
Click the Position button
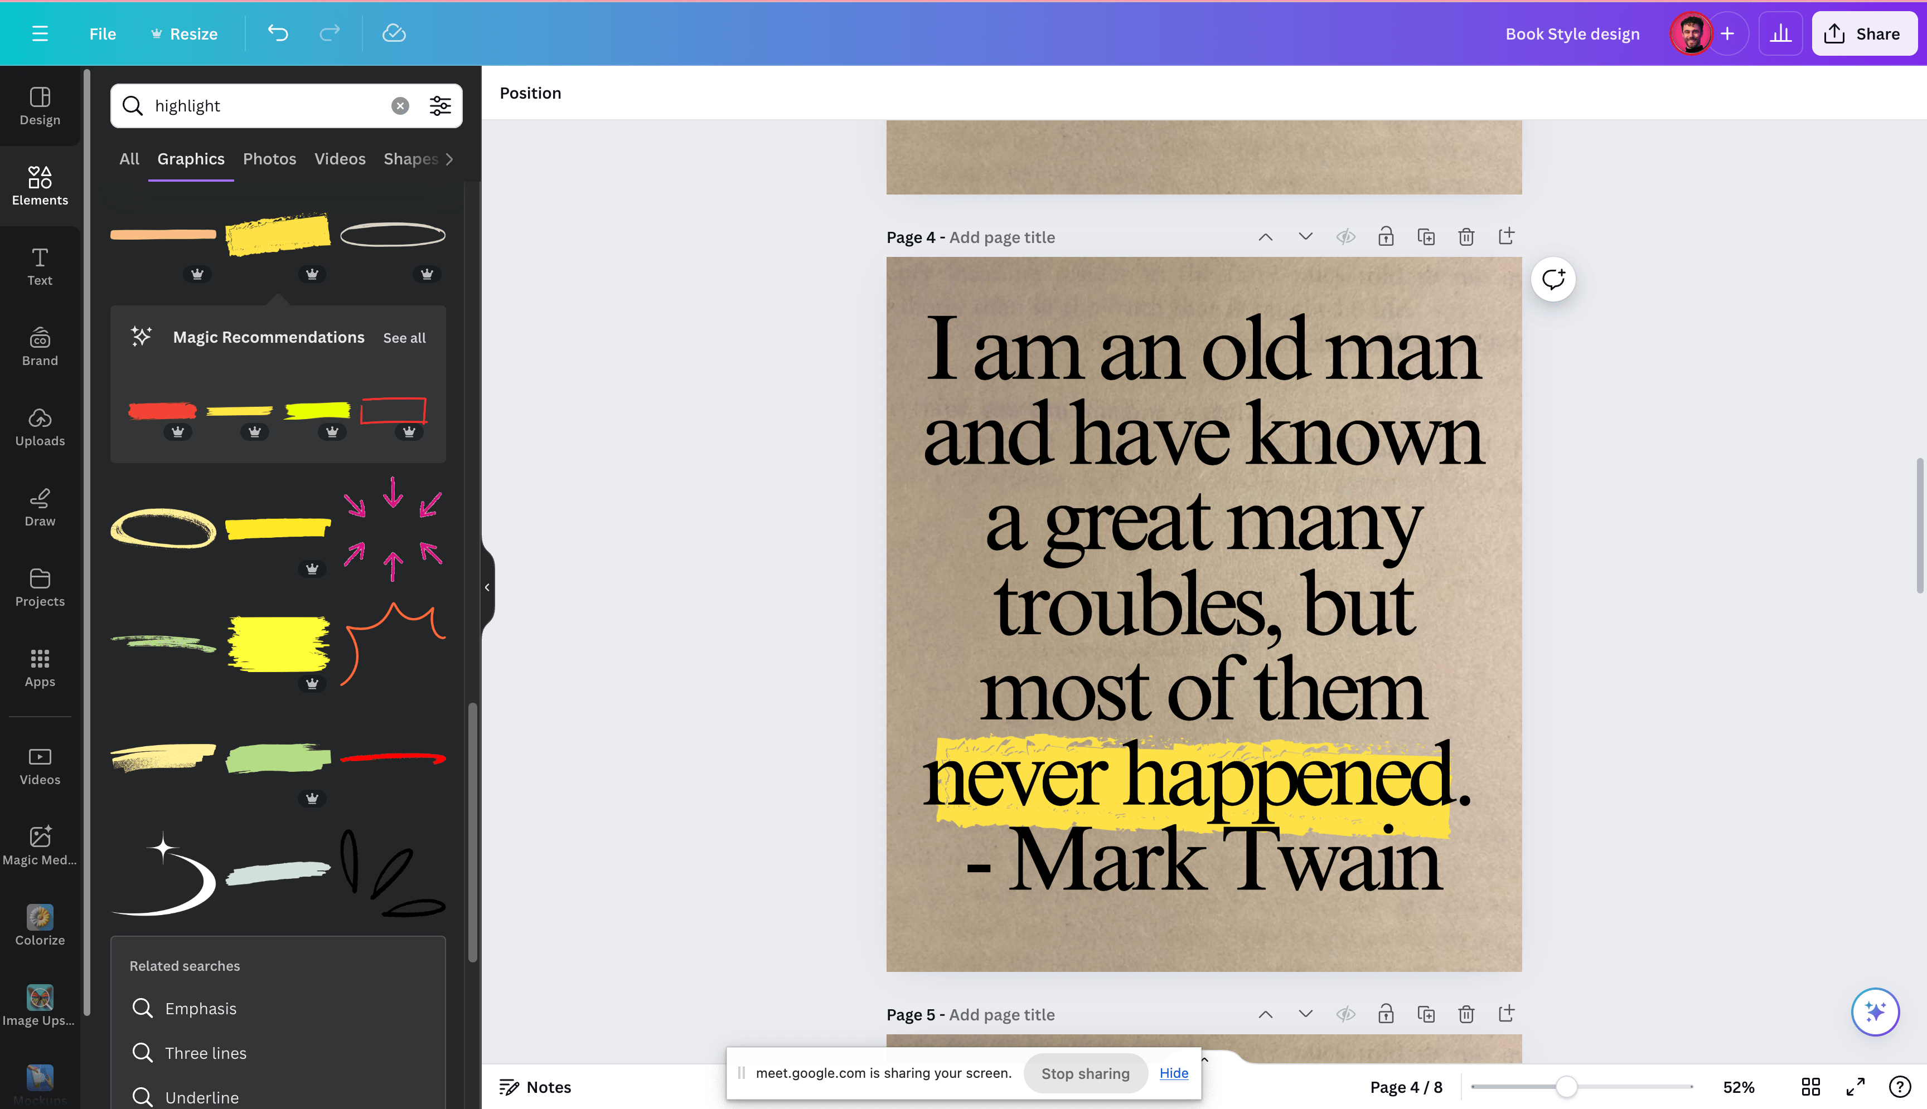530,93
